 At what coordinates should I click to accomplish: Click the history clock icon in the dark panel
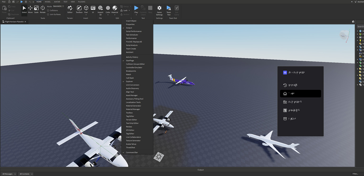(285, 85)
